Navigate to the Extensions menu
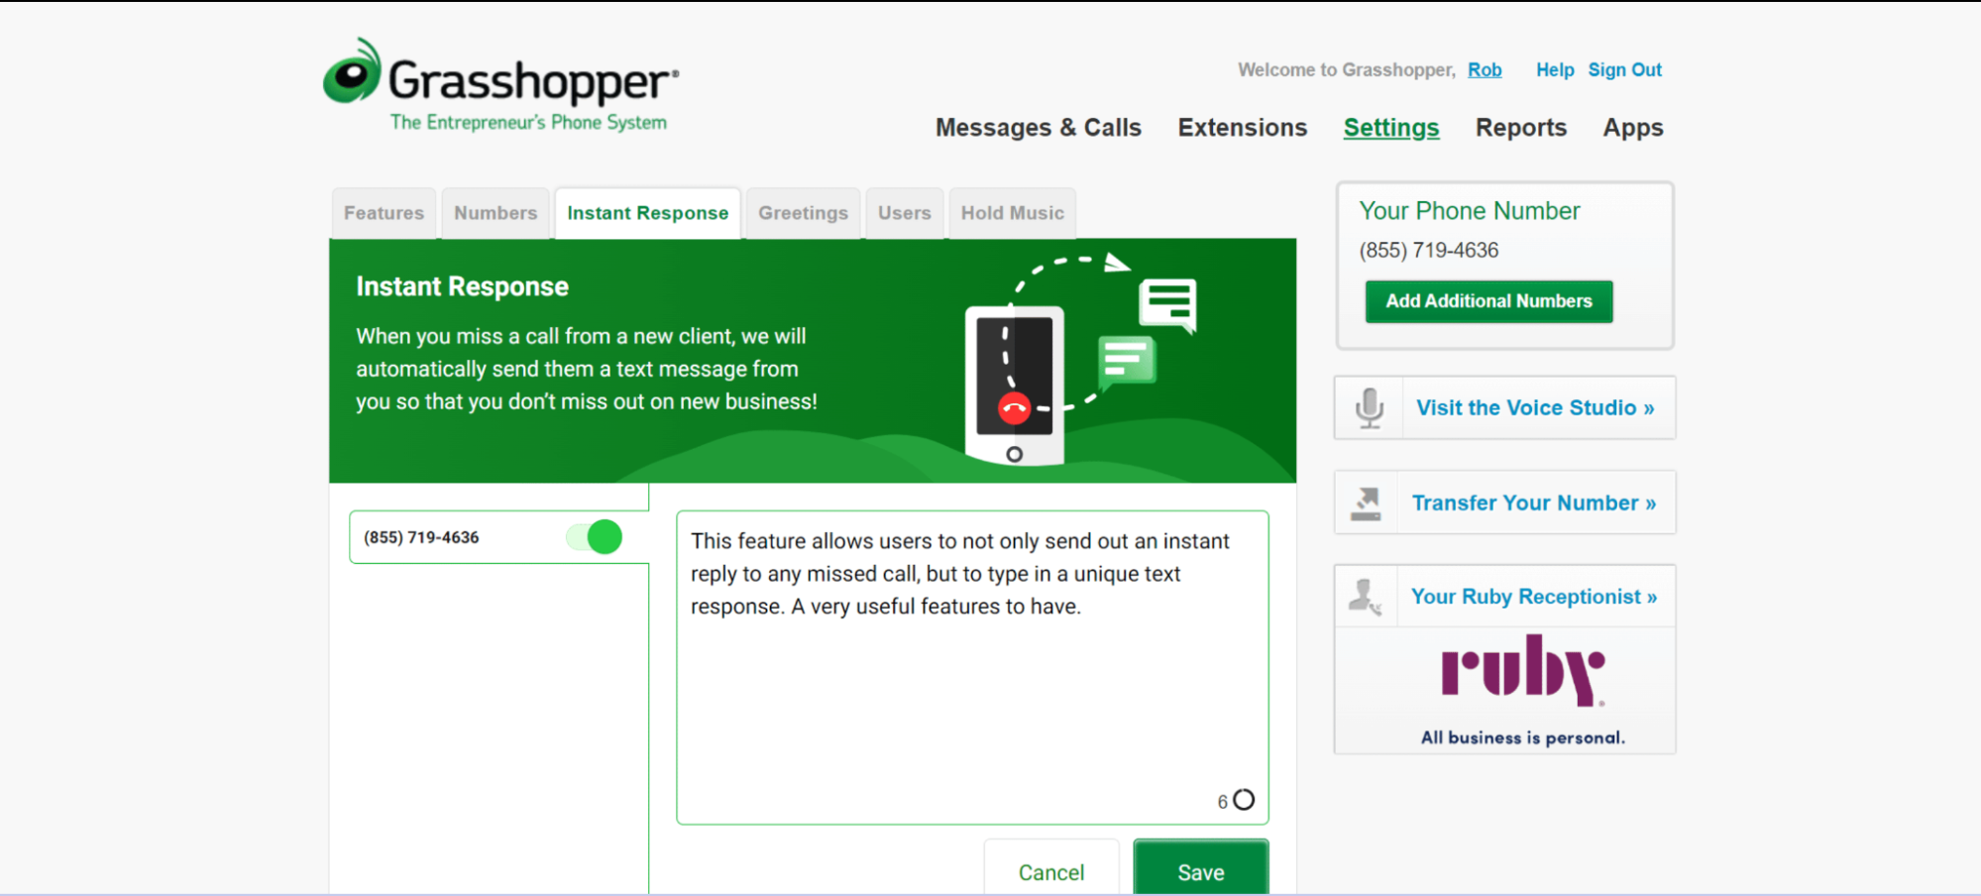The width and height of the screenshot is (1981, 896). [1242, 128]
